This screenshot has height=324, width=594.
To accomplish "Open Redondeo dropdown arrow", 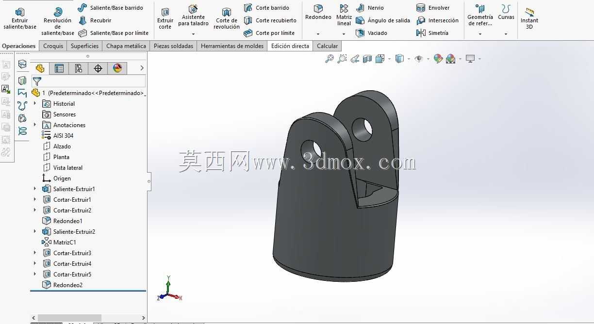I will (x=318, y=34).
